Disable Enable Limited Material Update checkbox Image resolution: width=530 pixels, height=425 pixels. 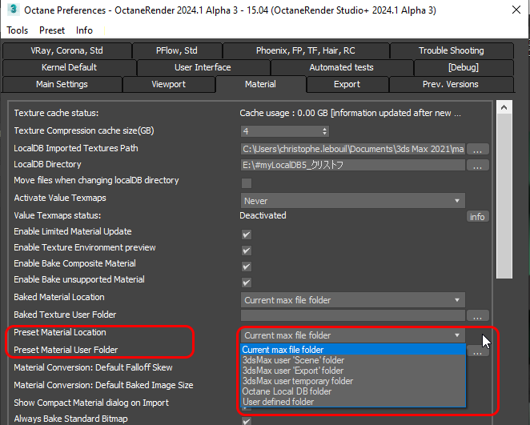247,234
